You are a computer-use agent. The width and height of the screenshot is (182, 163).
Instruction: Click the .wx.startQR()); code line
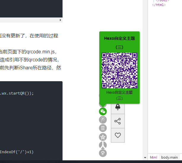(x=17, y=93)
